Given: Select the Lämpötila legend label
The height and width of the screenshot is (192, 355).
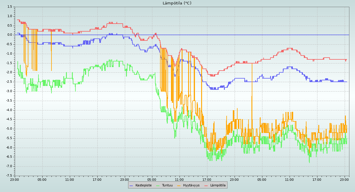Looking at the screenshot, I should (x=218, y=185).
